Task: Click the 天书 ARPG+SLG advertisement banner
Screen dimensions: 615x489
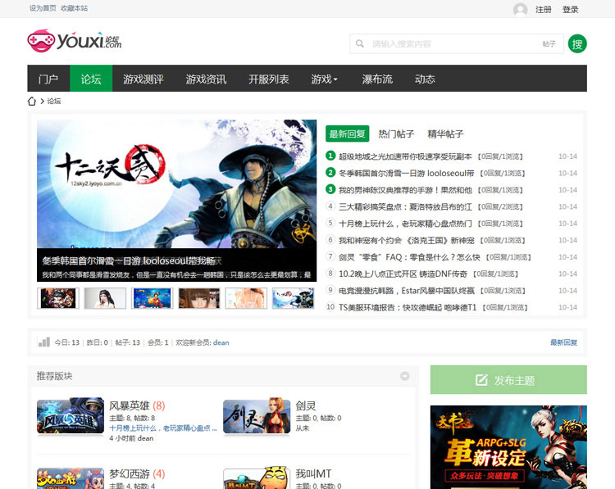Action: click(508, 447)
